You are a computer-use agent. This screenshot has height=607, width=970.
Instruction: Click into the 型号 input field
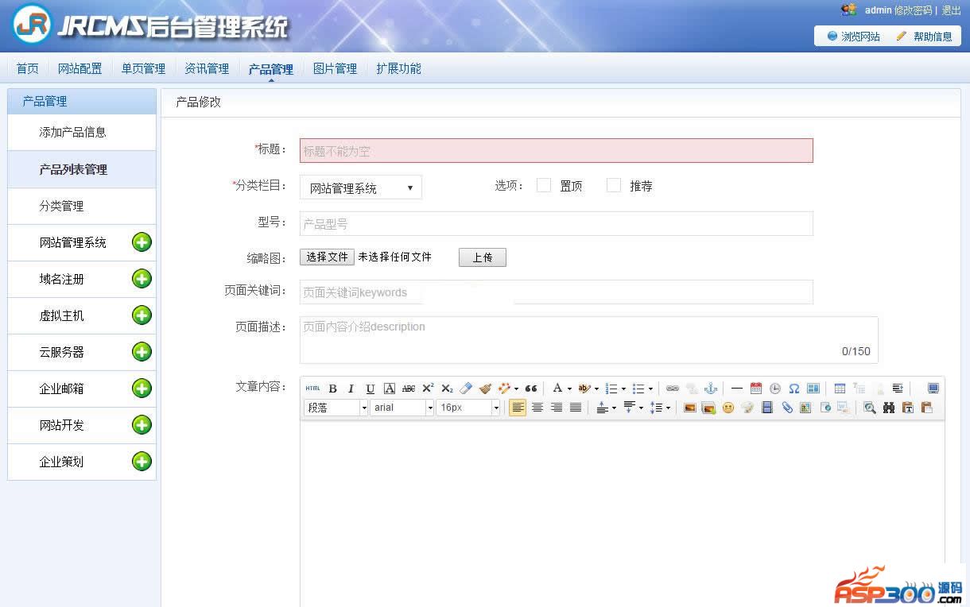[x=557, y=223]
